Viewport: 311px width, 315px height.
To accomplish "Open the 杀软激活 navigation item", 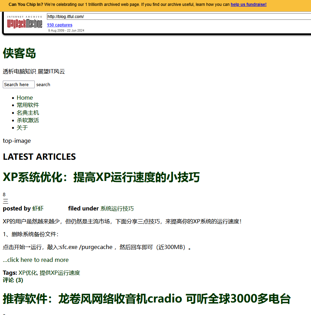I will 28,120.
